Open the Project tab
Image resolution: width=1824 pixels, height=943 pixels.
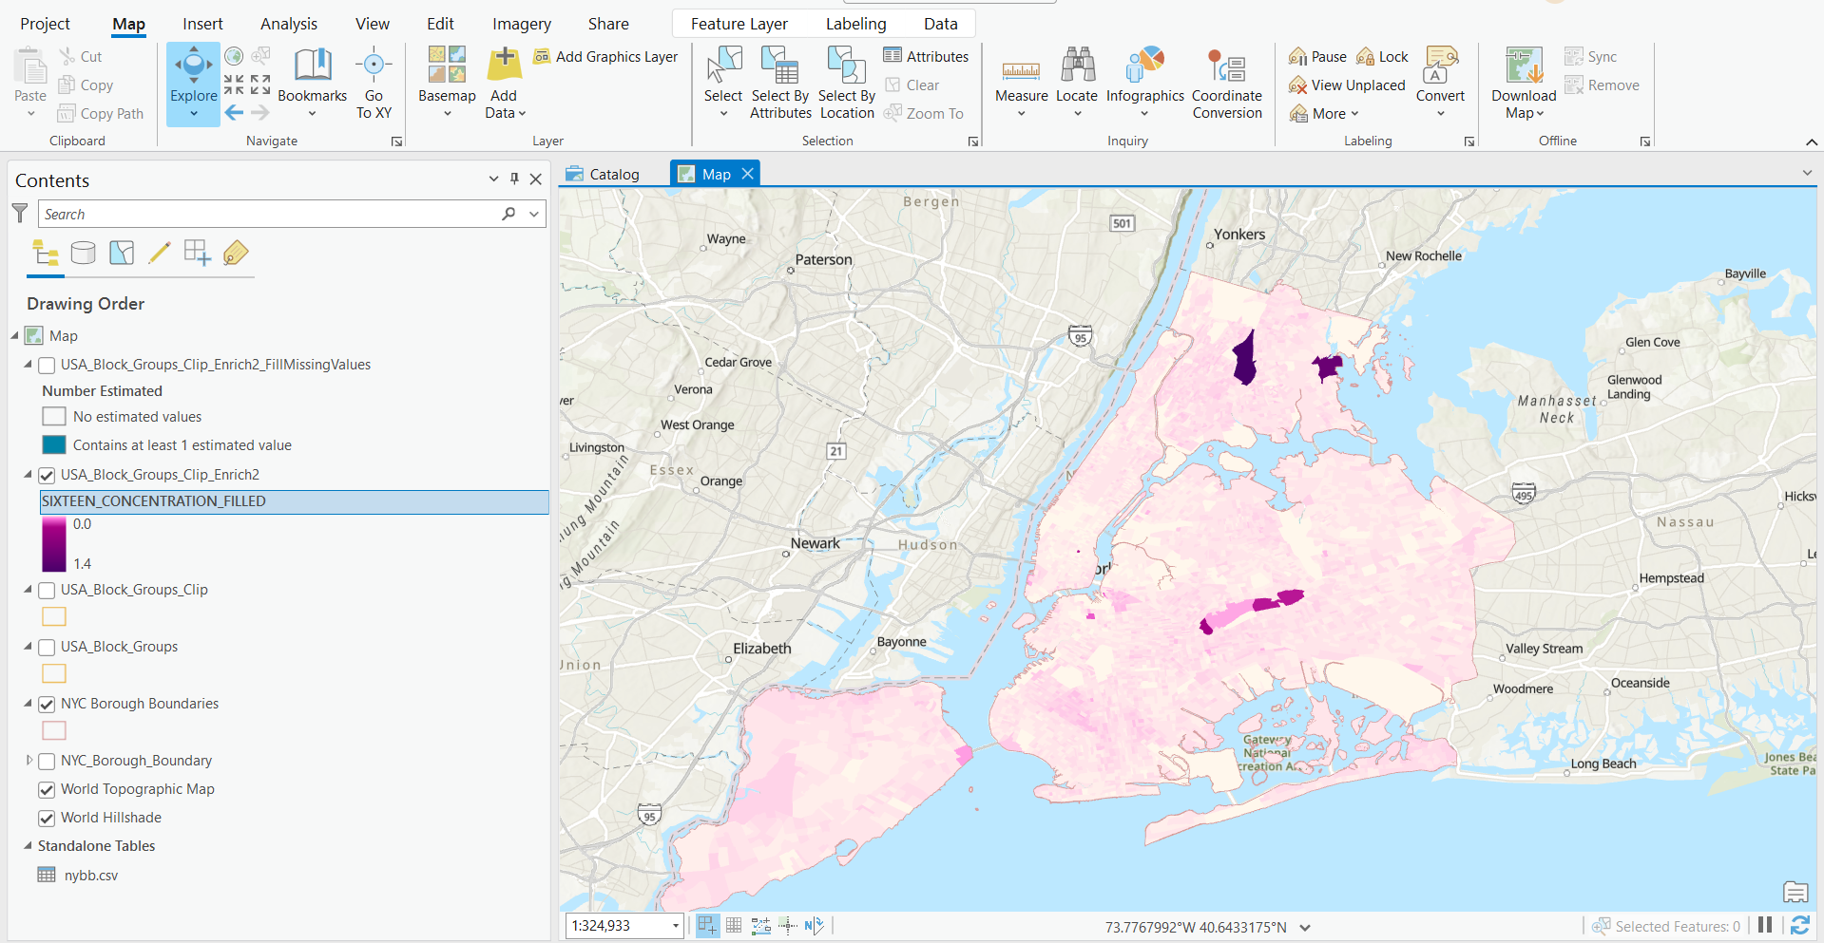pos(46,24)
